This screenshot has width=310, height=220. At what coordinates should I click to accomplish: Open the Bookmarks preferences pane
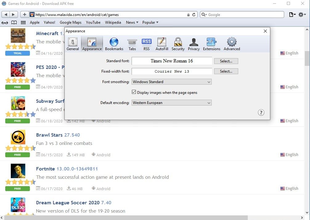coord(114,44)
